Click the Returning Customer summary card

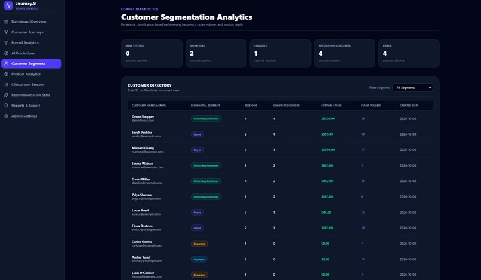click(x=344, y=53)
